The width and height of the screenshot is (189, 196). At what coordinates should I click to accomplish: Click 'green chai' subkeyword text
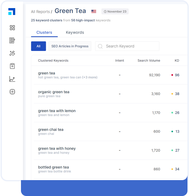(46, 134)
